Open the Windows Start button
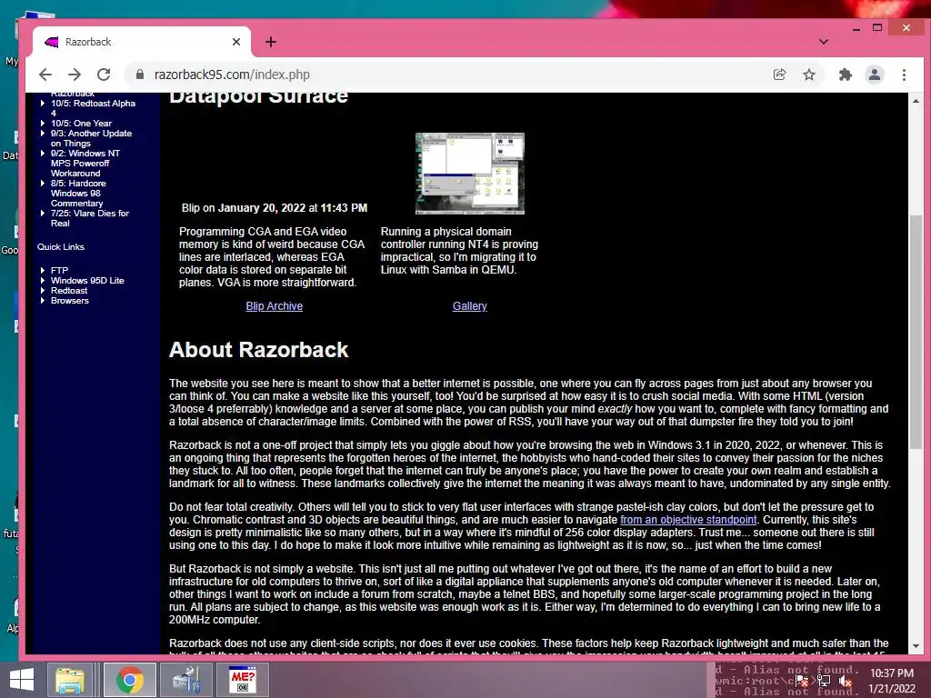This screenshot has width=931, height=698. [22, 680]
